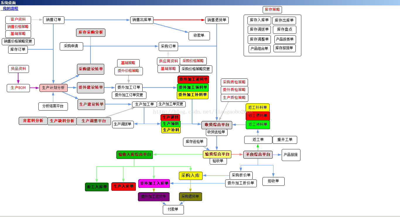
Task: Open the 委外加工订单变更 node
Action: coord(129,95)
